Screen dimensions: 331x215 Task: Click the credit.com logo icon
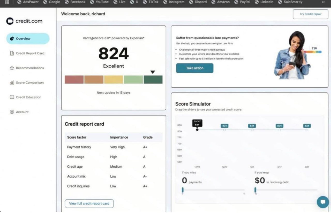[10, 21]
